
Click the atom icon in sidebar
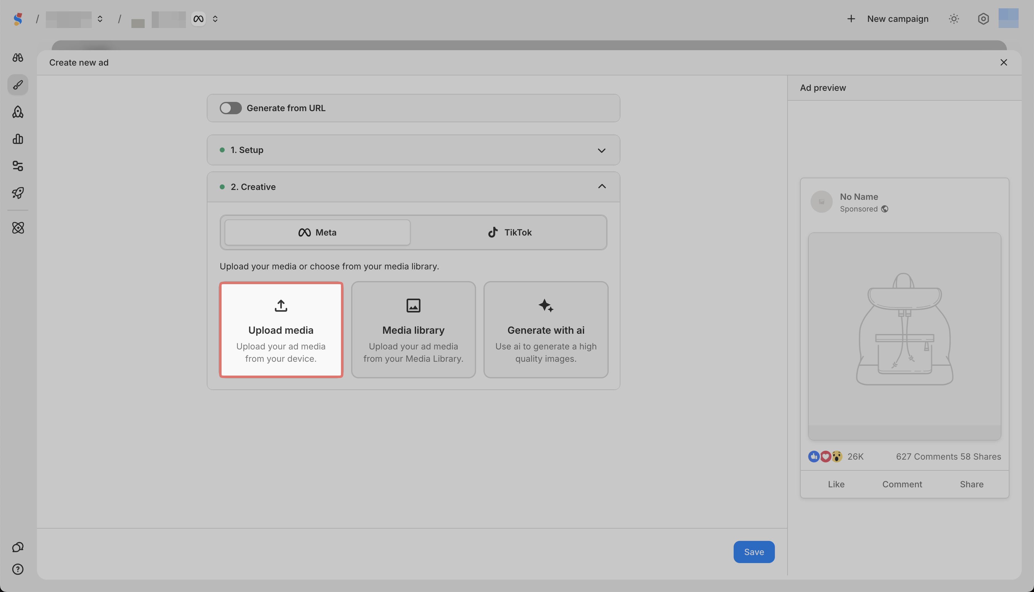point(18,228)
